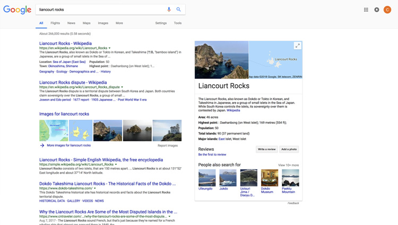
Task: Open Paektu Mountain related search
Action: [290, 182]
